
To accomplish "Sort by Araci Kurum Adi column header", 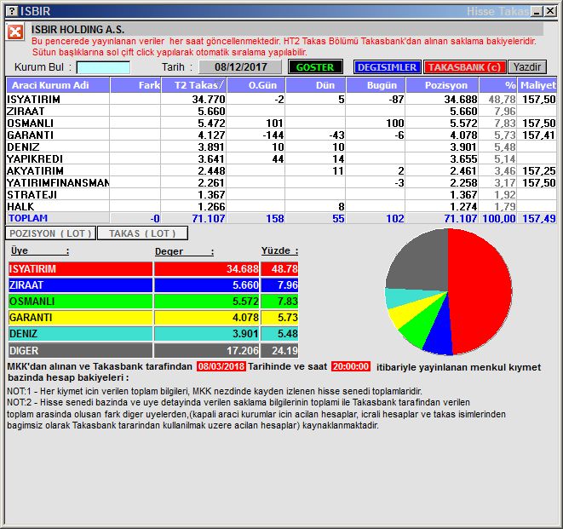I will coord(58,85).
